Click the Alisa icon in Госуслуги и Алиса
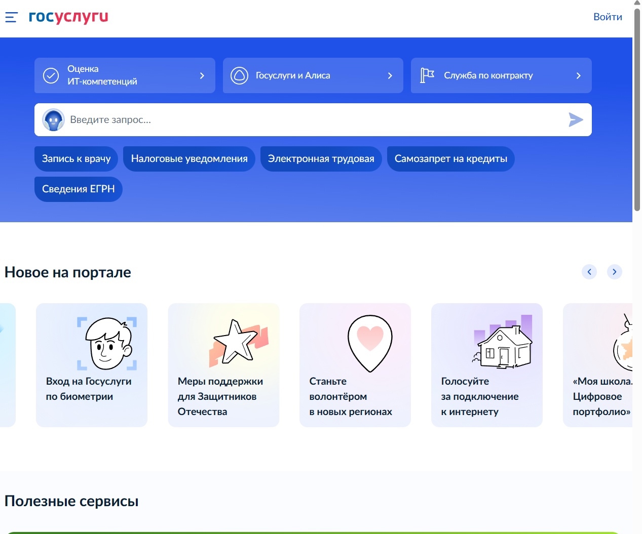This screenshot has height=534, width=642. (x=239, y=75)
